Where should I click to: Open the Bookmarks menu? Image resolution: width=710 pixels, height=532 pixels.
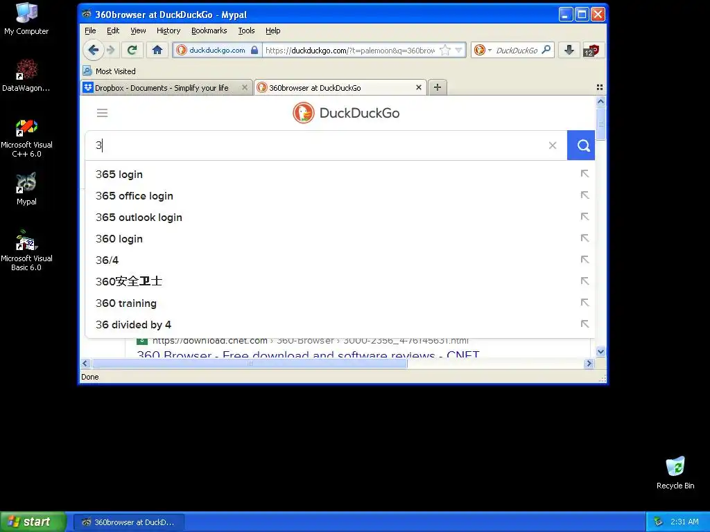tap(209, 30)
